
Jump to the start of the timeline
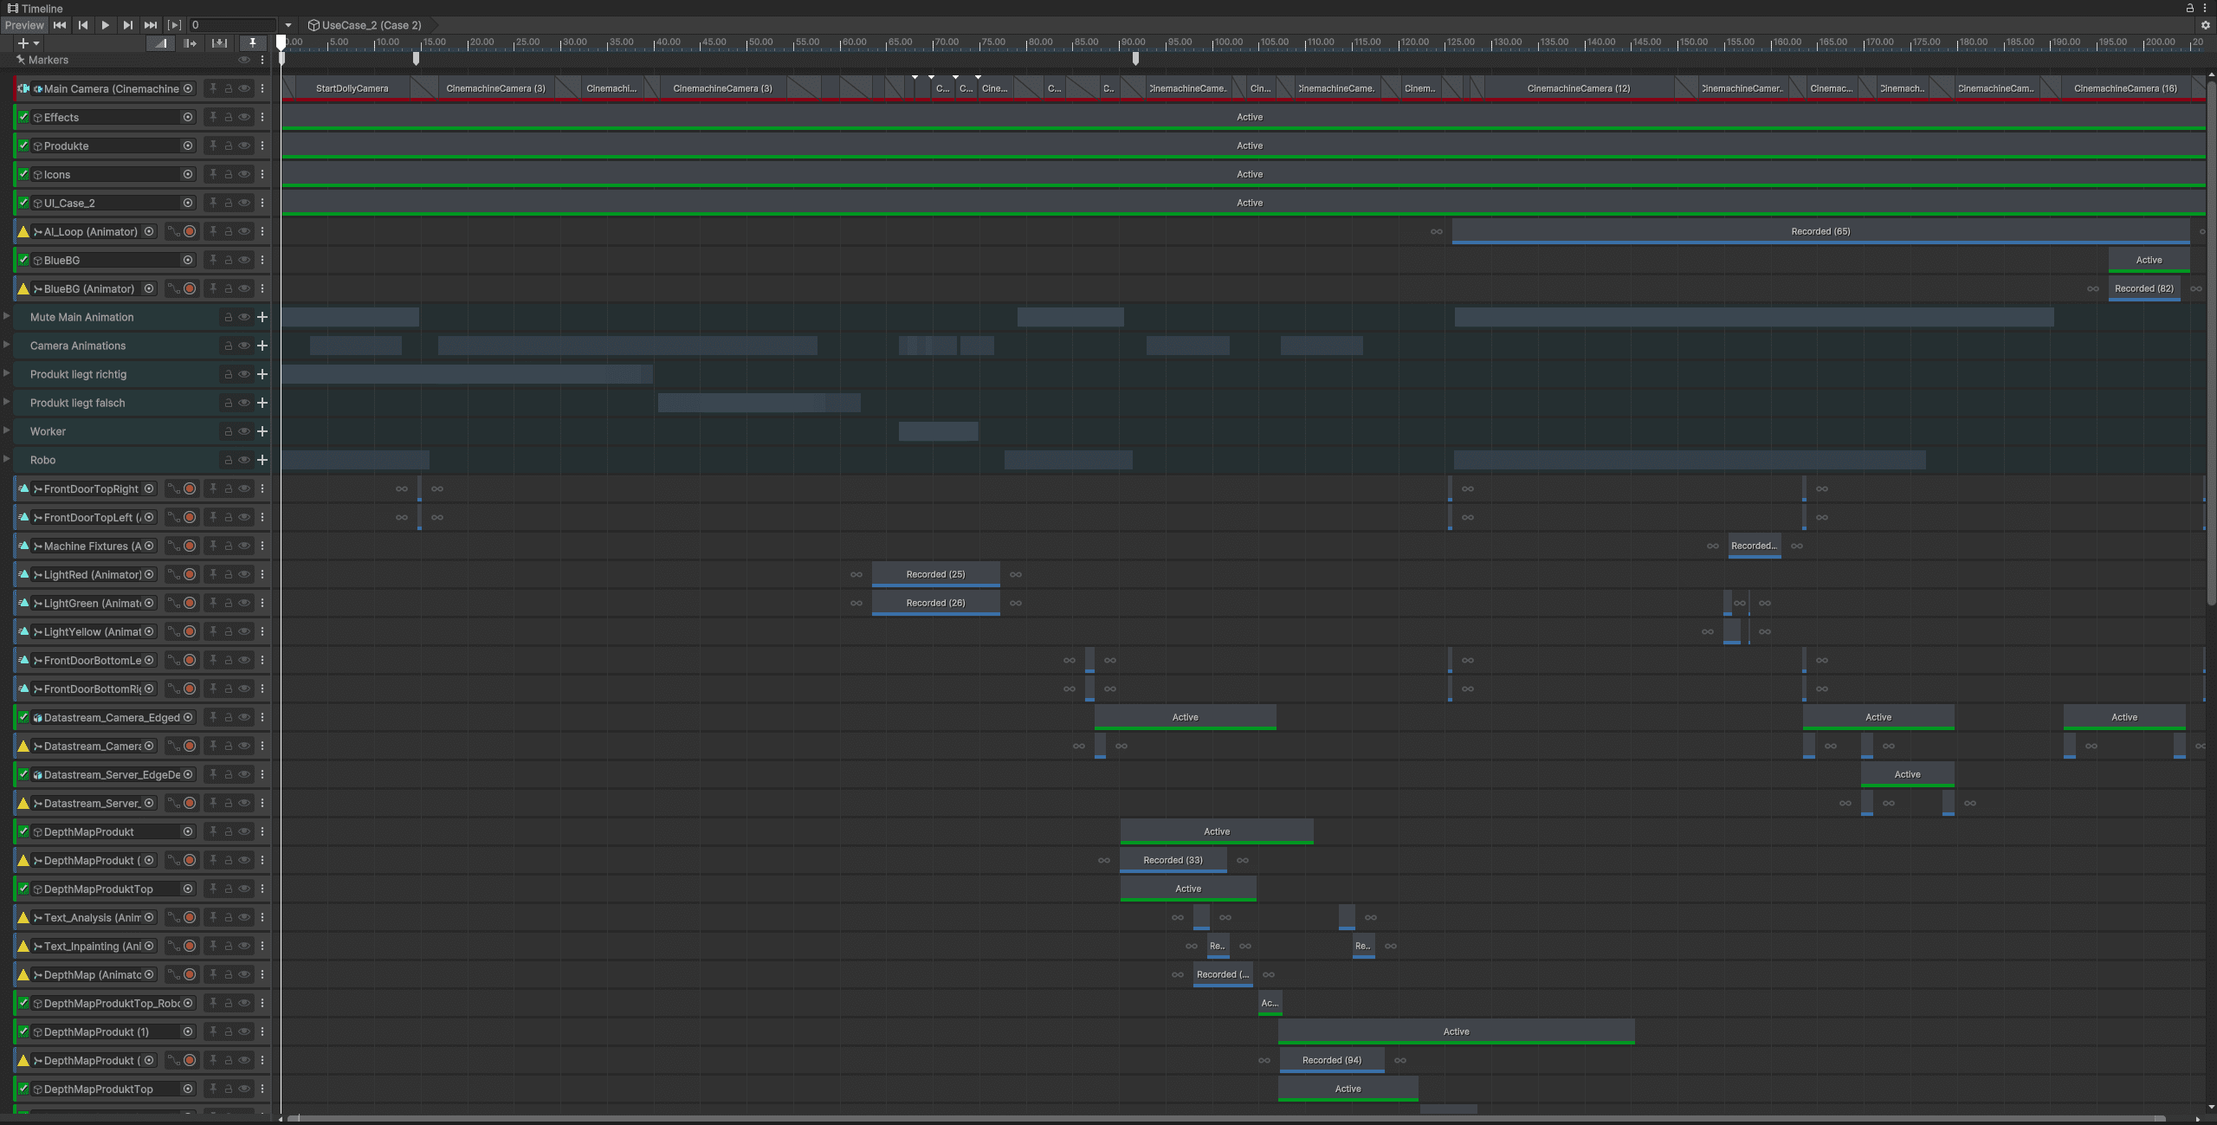point(60,25)
